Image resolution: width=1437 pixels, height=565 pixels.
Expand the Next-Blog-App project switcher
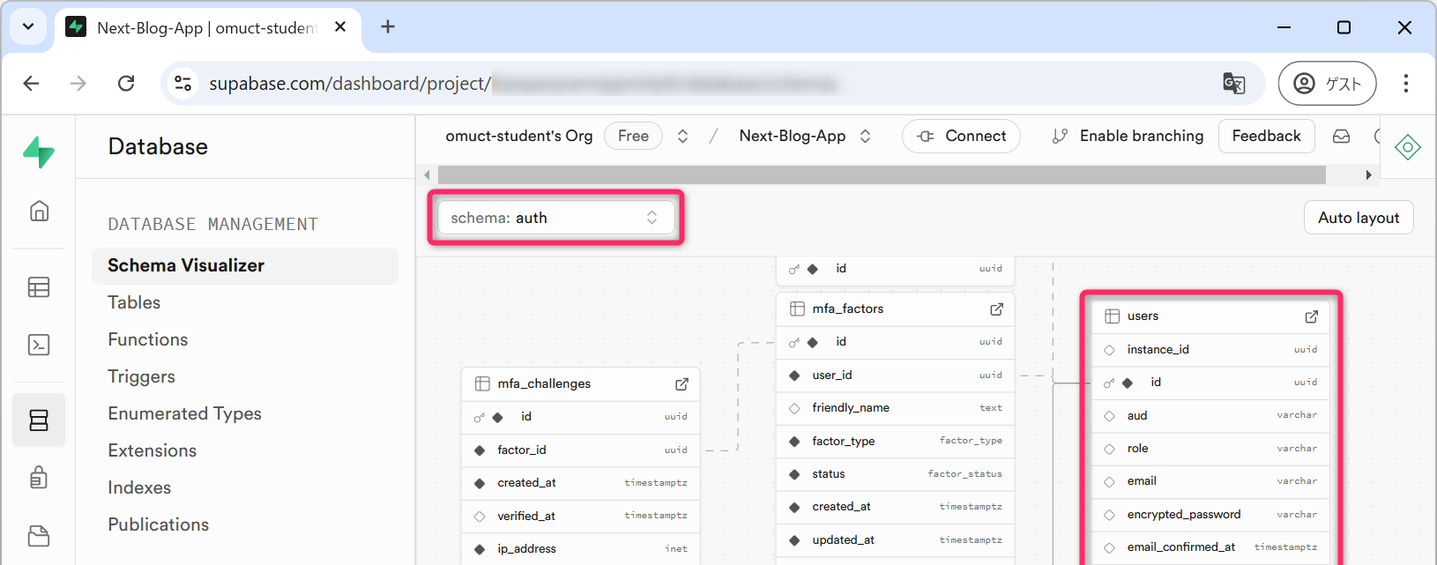coord(865,137)
